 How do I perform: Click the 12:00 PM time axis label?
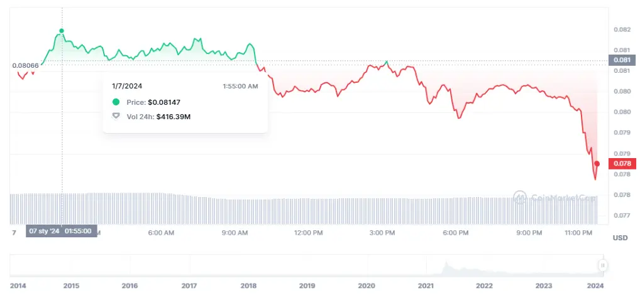(309, 233)
